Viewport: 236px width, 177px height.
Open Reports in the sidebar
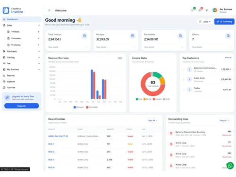(x=11, y=76)
